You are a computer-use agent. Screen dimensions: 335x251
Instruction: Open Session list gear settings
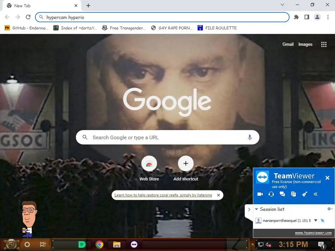tap(330, 209)
